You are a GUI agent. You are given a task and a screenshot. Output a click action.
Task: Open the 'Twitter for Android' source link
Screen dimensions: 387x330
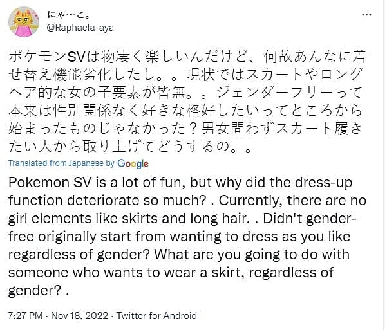pos(160,316)
